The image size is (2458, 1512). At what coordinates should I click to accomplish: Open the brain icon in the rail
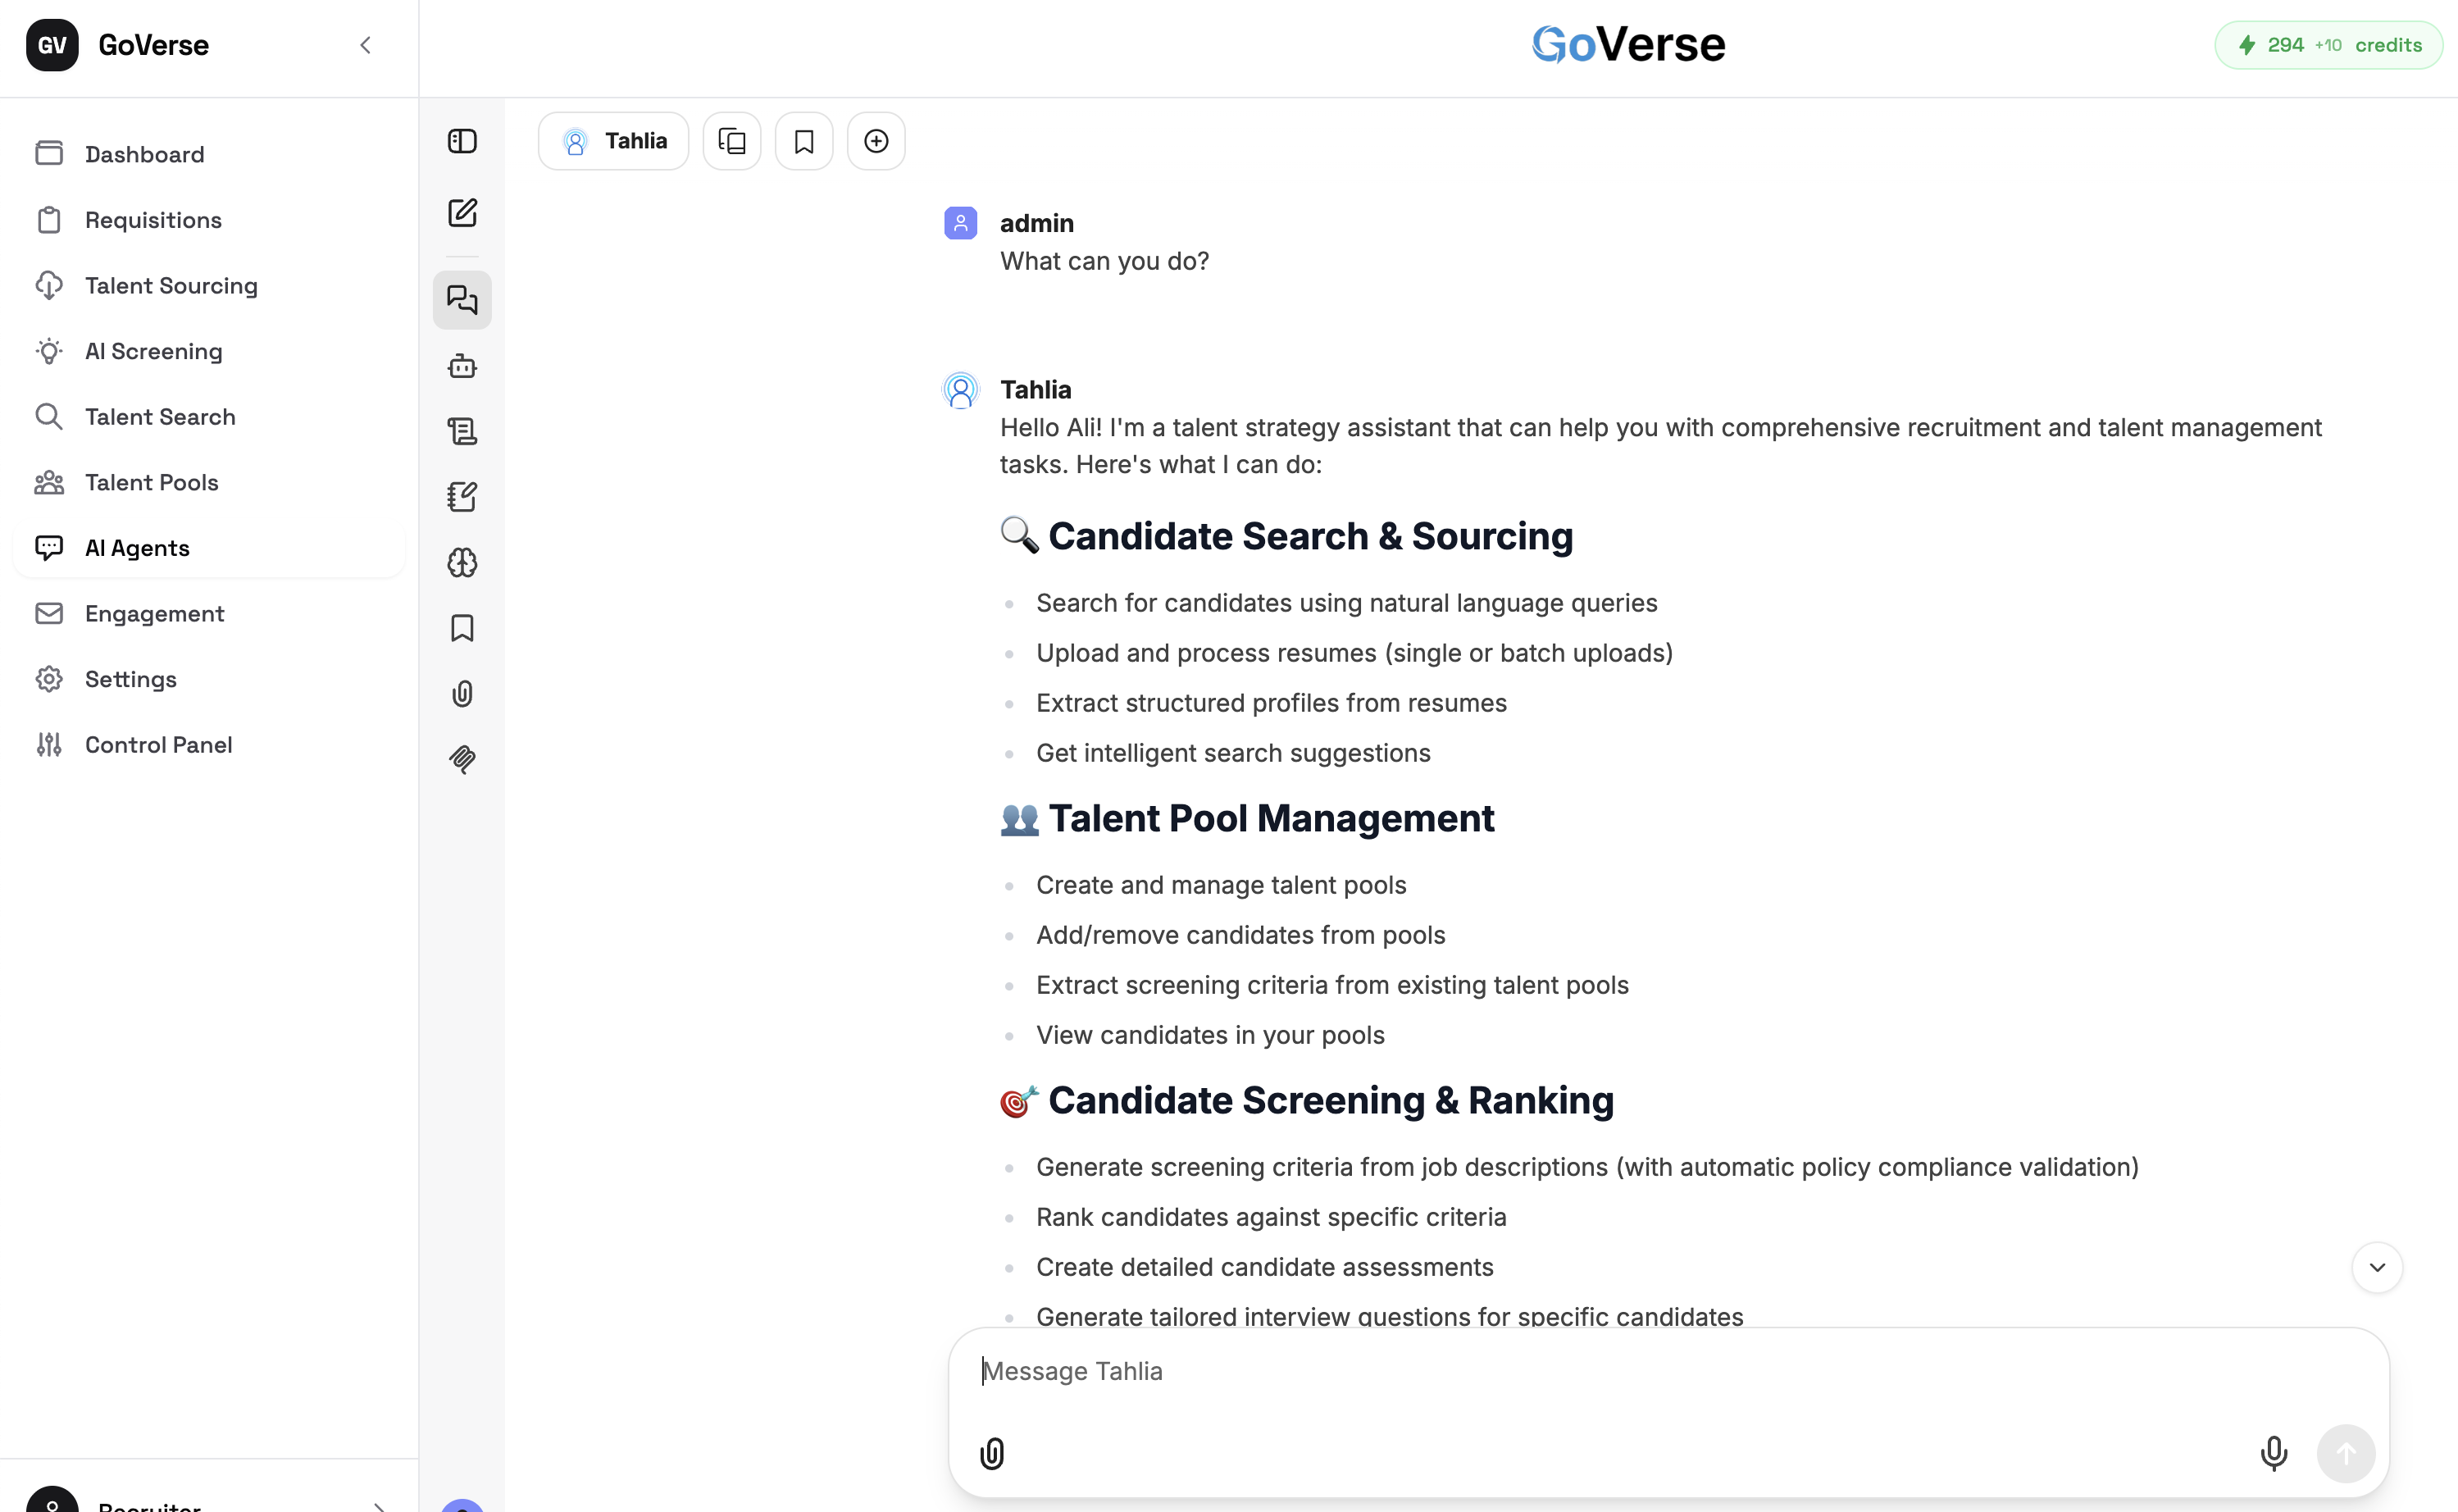click(462, 562)
